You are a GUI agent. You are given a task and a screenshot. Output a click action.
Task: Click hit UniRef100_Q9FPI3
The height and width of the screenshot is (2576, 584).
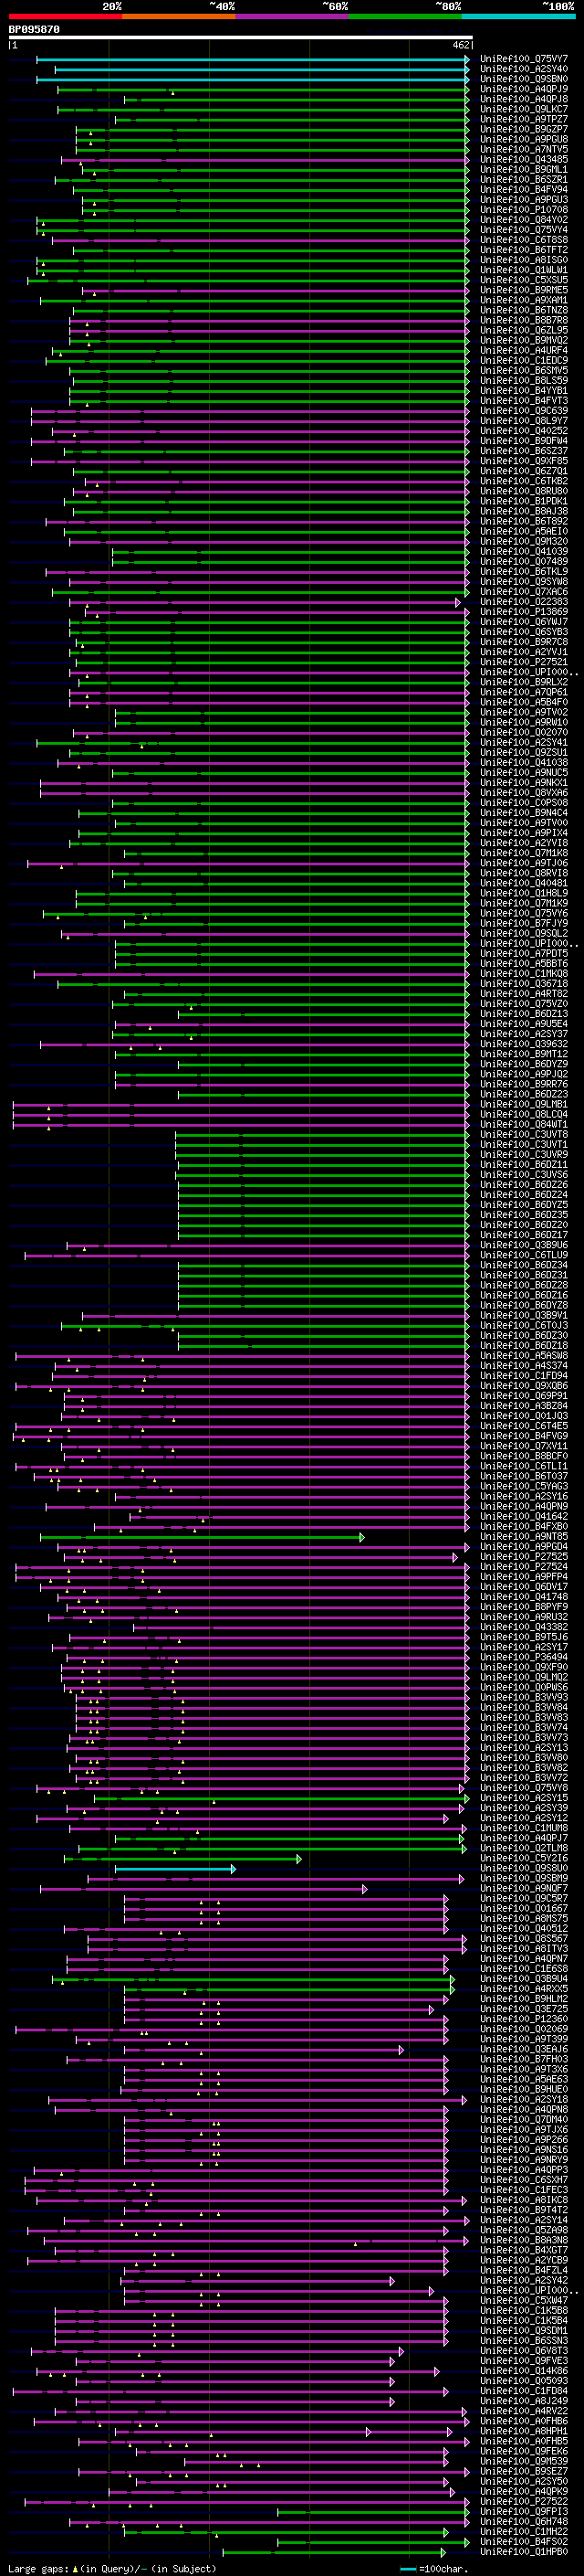pyautogui.click(x=524, y=2513)
